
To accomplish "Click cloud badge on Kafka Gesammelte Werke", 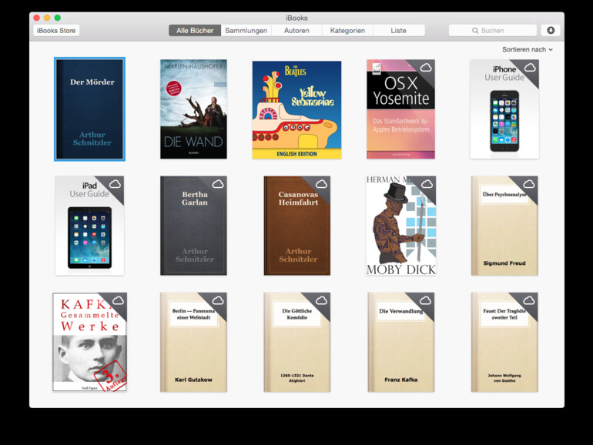I will click(x=118, y=300).
